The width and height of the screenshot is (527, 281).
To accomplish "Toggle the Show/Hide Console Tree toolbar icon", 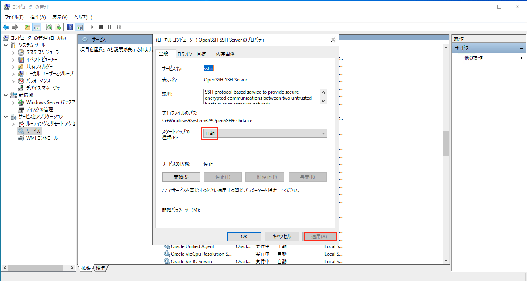I will (36, 27).
